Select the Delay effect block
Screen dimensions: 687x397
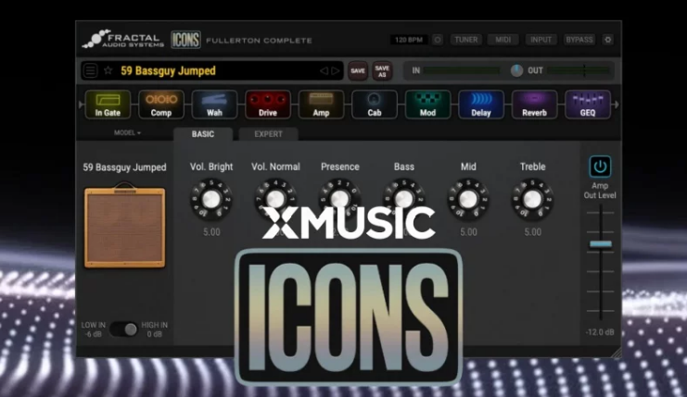pos(481,105)
